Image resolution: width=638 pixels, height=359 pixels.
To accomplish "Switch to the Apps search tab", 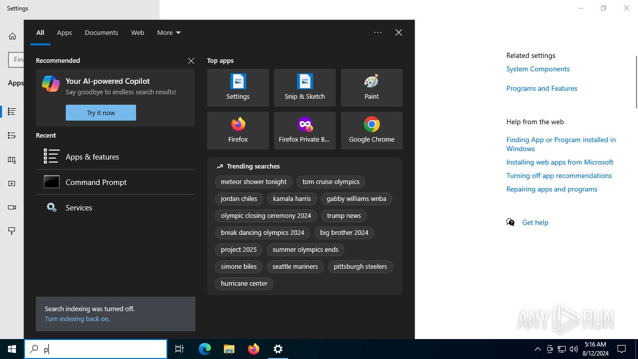I will pos(64,32).
